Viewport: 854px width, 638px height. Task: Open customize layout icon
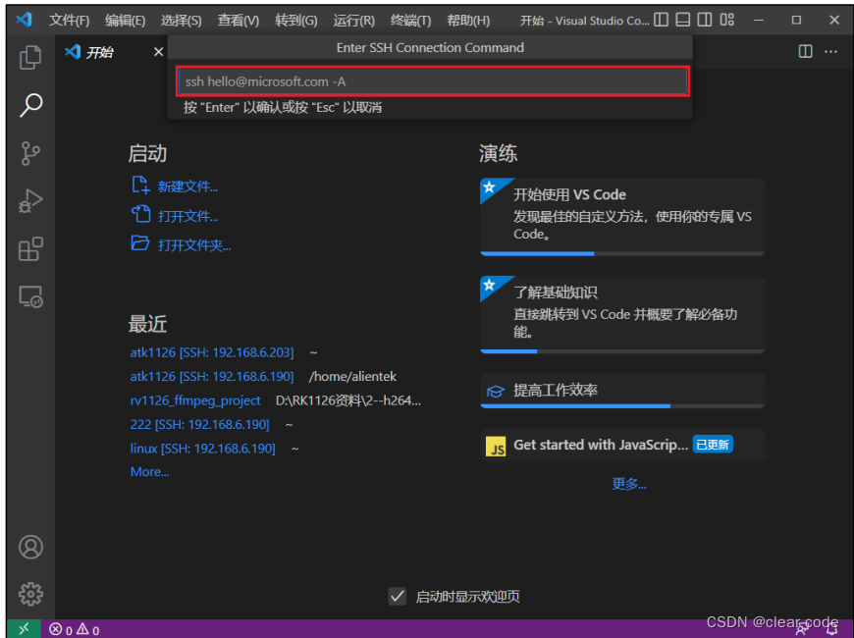coord(726,21)
